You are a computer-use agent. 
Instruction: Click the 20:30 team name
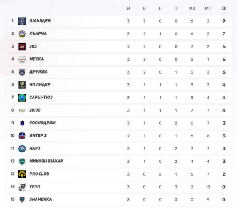(36, 110)
